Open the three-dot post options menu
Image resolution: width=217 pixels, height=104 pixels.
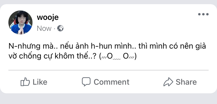coord(203,14)
